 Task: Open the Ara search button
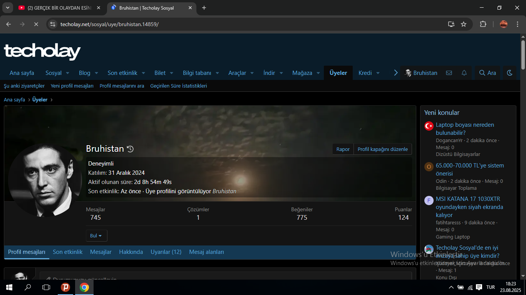[x=487, y=73]
